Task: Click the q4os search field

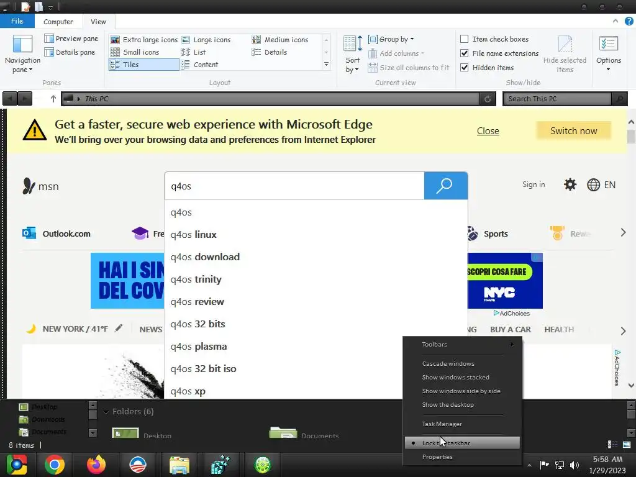Action: 294,186
